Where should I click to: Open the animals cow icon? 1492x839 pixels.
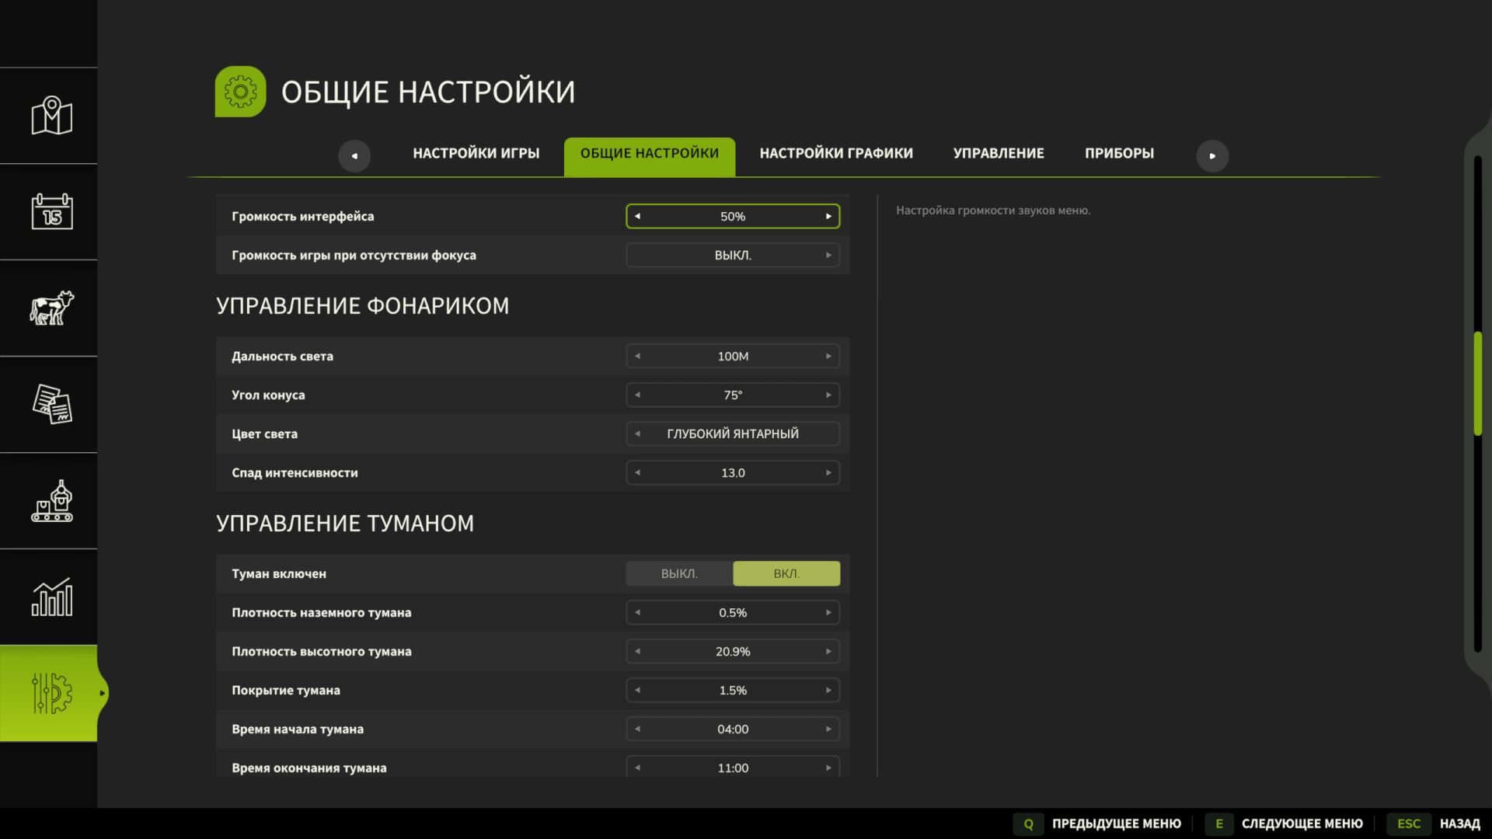(x=51, y=308)
